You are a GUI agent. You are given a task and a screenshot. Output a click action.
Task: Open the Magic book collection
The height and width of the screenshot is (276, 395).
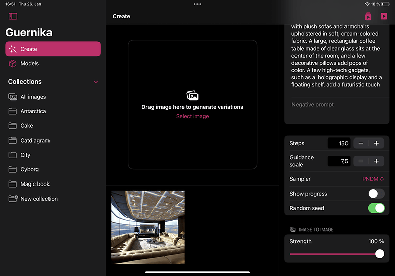tap(53, 184)
